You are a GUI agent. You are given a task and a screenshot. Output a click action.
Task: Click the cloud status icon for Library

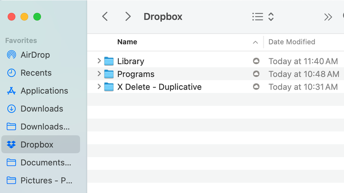tap(256, 61)
